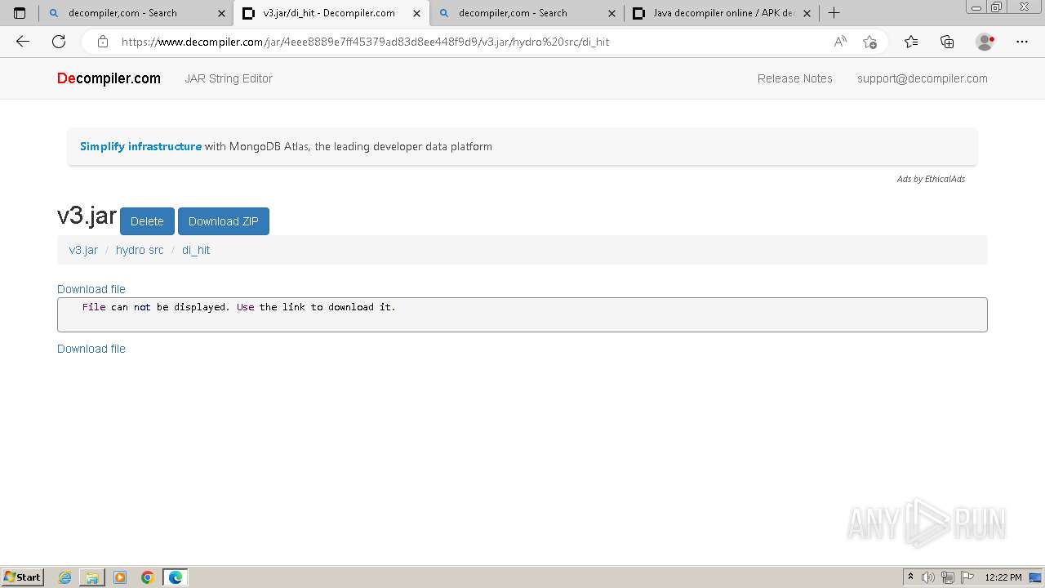Launch Chrome from taskbar
The width and height of the screenshot is (1045, 588).
(x=148, y=577)
